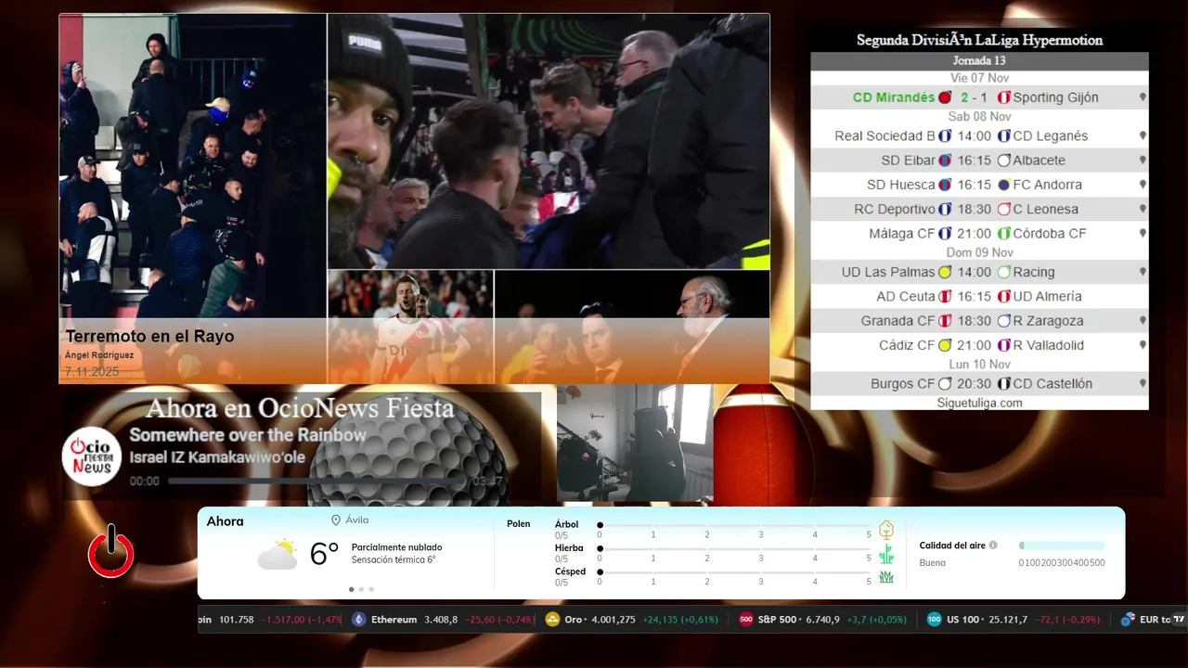1188x668 pixels.
Task: Open the OcioNews Fiesta radio logo
Action: (92, 456)
